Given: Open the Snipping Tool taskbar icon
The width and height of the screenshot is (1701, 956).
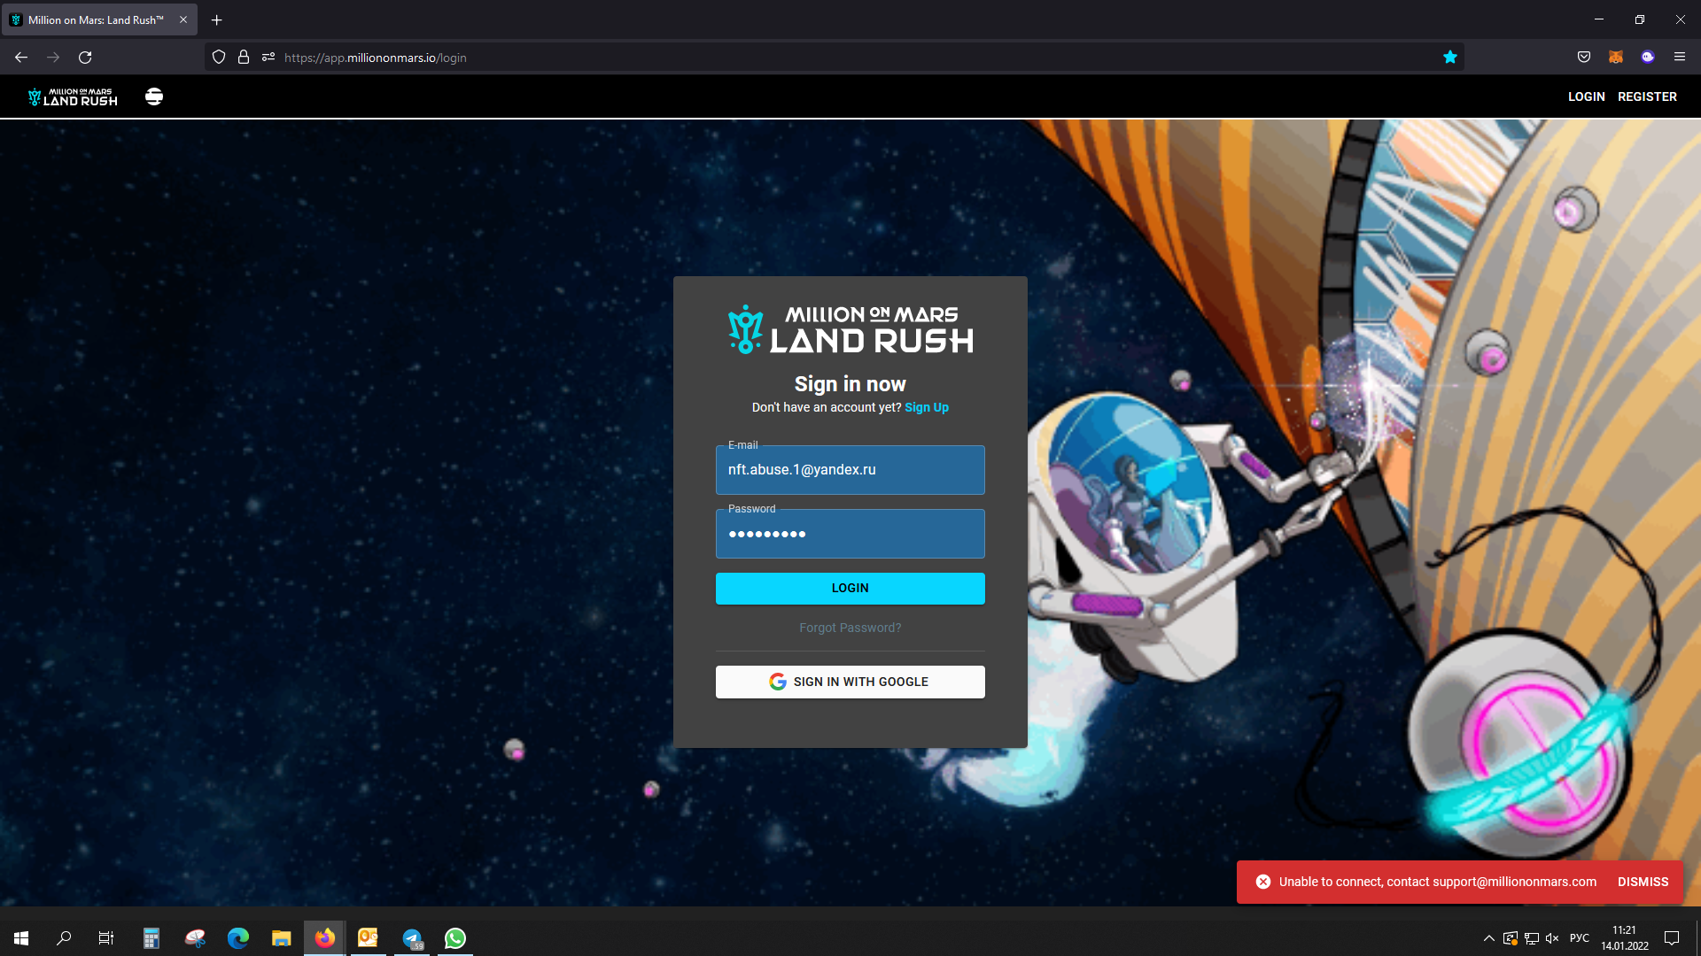Looking at the screenshot, I should pyautogui.click(x=195, y=938).
